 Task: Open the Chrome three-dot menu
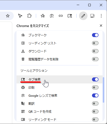pos(101,16)
